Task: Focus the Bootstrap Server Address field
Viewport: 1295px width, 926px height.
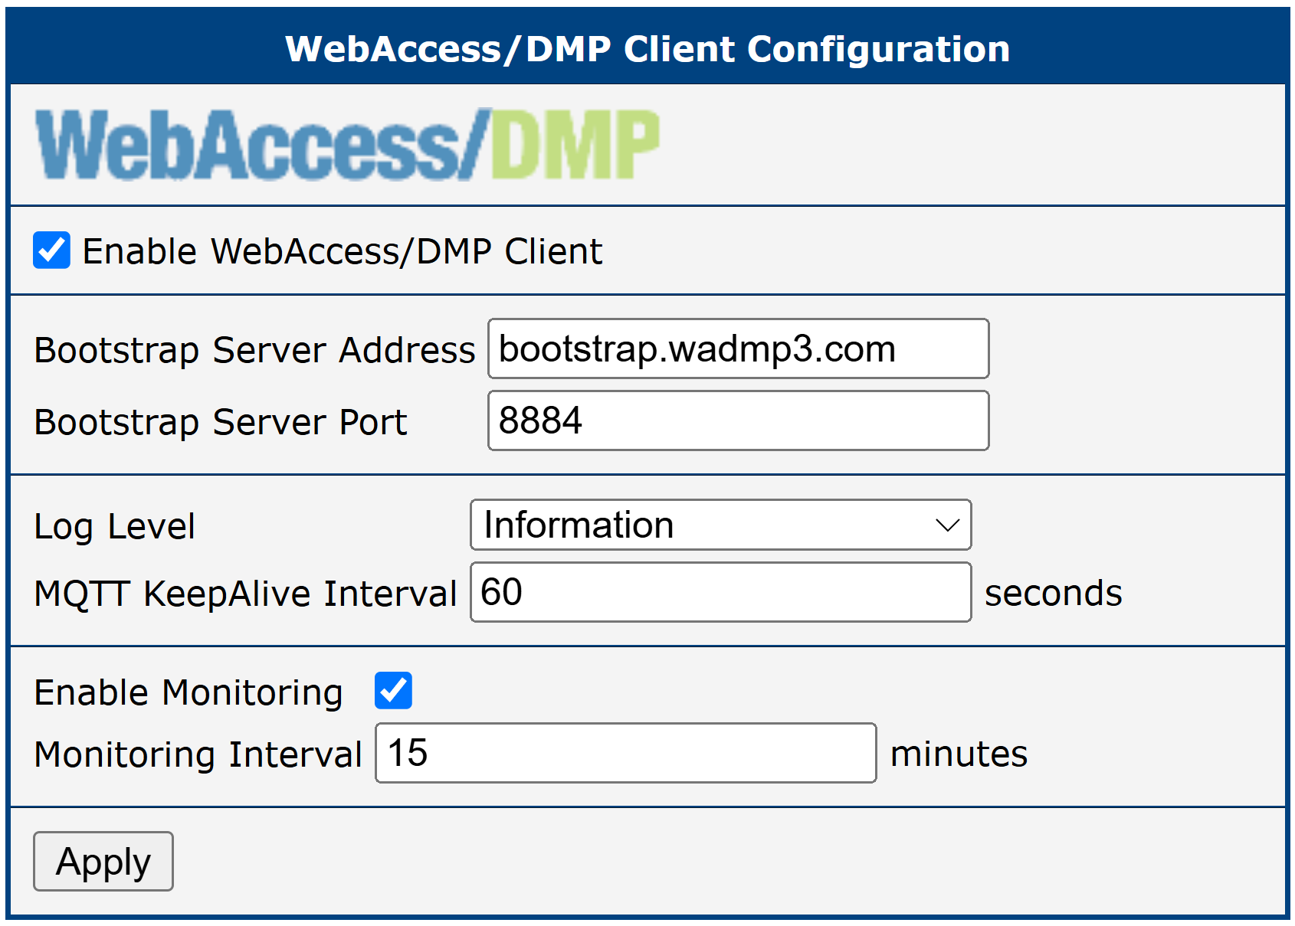Action: pos(739,348)
